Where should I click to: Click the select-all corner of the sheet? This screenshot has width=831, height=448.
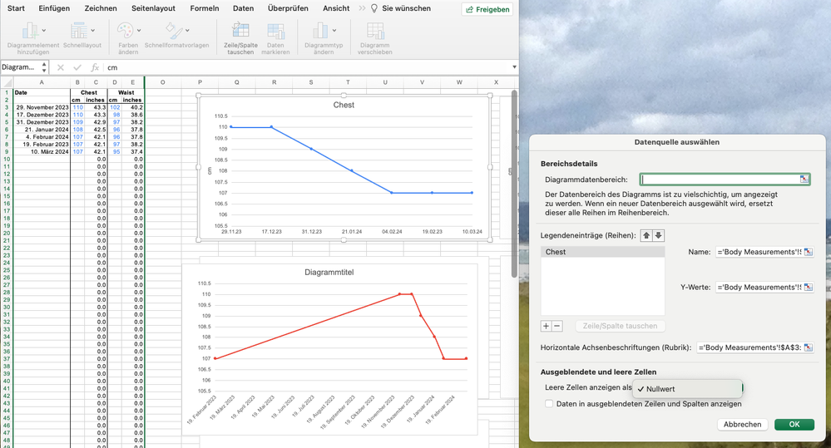tap(7, 82)
